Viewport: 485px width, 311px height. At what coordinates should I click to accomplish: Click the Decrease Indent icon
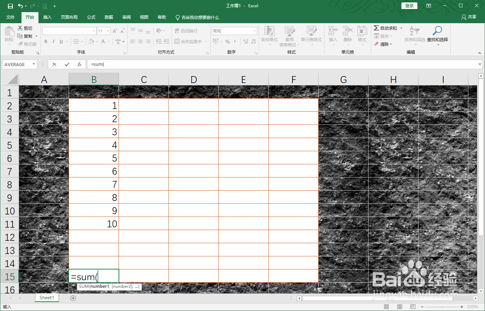click(x=159, y=42)
